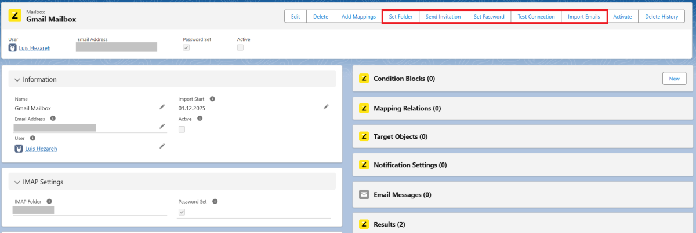Click the Set Password button
This screenshot has height=233, width=696.
click(489, 17)
